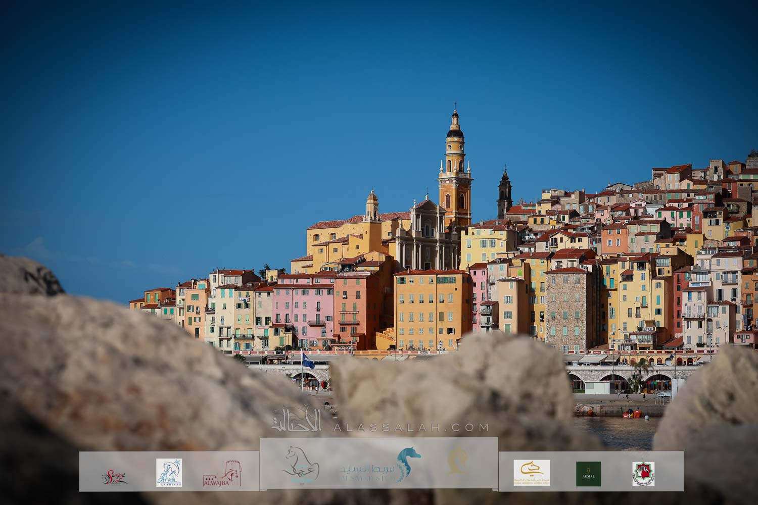758x505 pixels.
Task: Click the blue flag on the waterfront
Action: pyautogui.click(x=307, y=361)
